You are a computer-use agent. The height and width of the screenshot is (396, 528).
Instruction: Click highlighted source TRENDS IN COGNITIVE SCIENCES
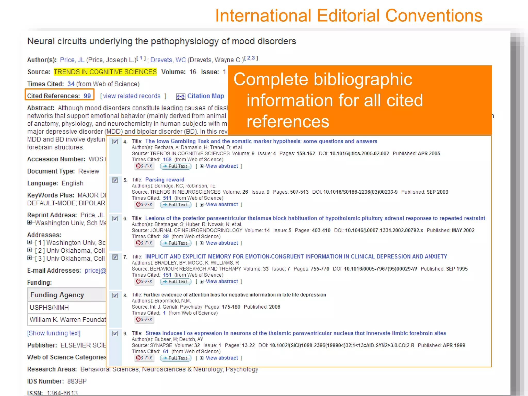(x=105, y=72)
